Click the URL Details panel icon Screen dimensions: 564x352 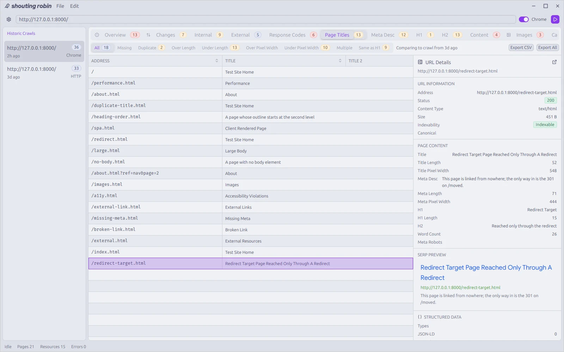(x=420, y=62)
